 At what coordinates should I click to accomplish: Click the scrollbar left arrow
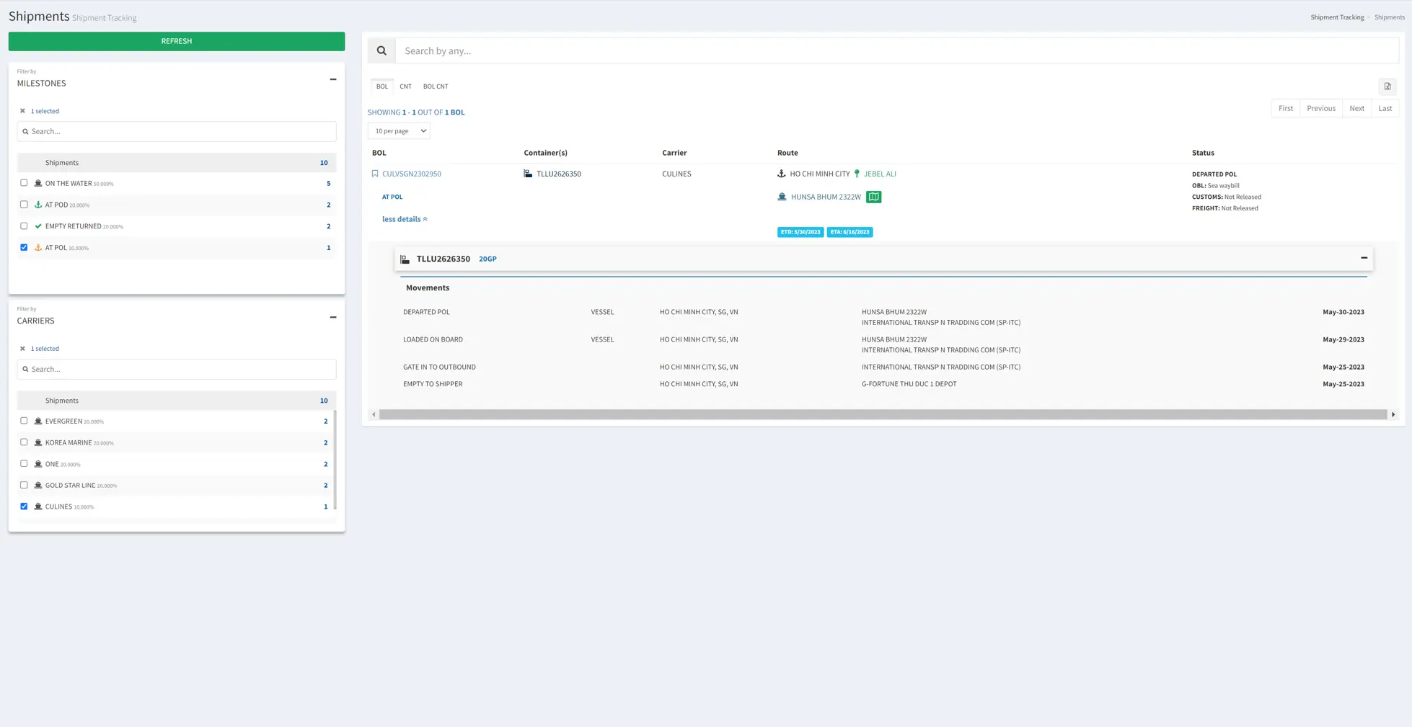[374, 414]
